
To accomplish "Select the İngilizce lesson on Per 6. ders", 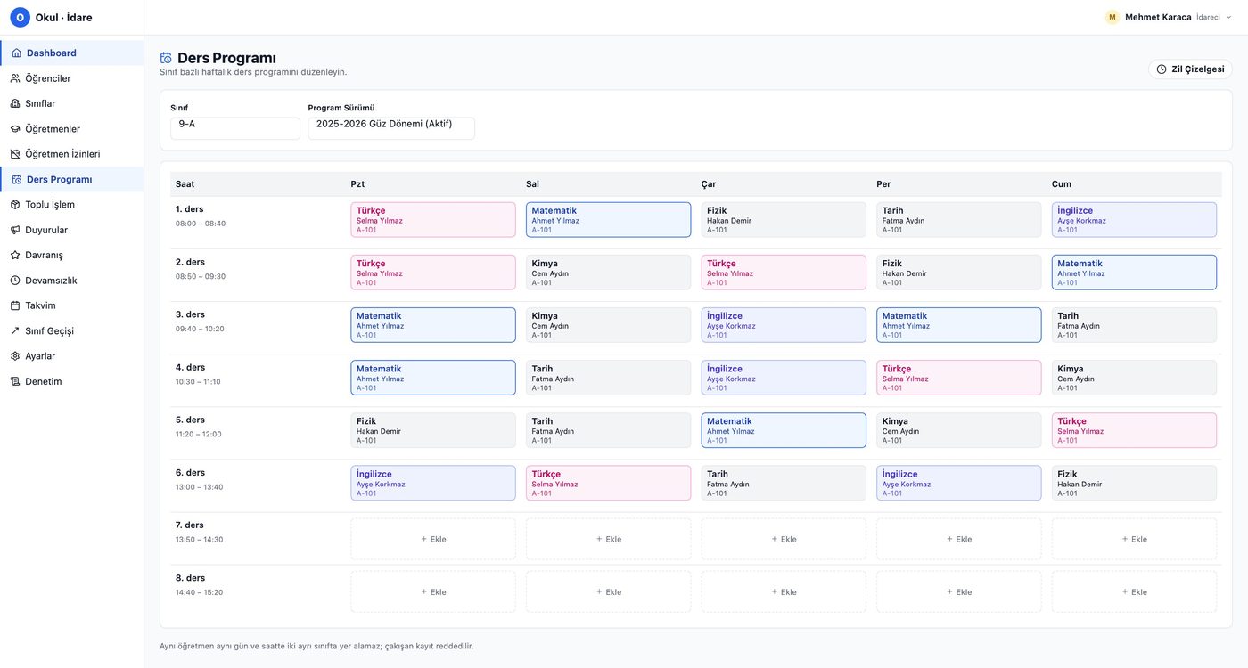I will click(959, 483).
